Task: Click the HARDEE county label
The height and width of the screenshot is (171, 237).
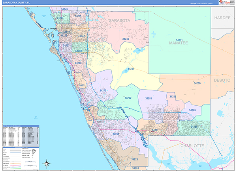Action: coord(222,18)
